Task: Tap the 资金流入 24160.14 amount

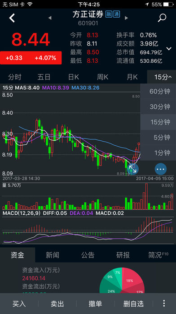Action: [x=34, y=278]
